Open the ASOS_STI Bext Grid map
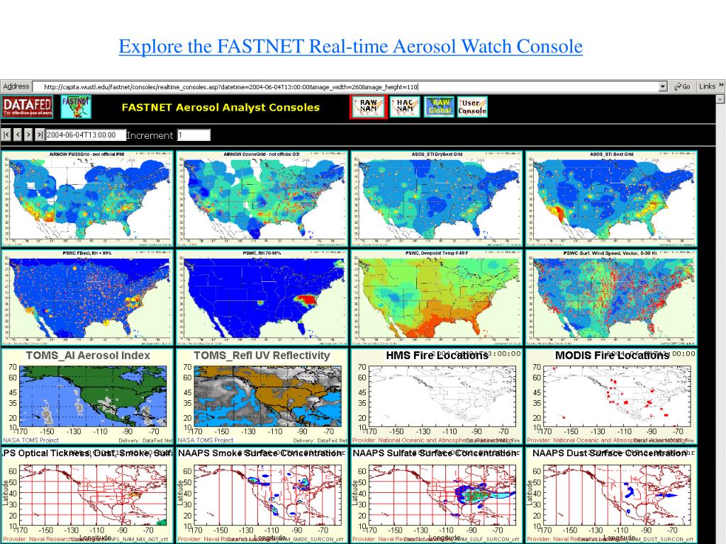The image size is (726, 544). pos(611,199)
